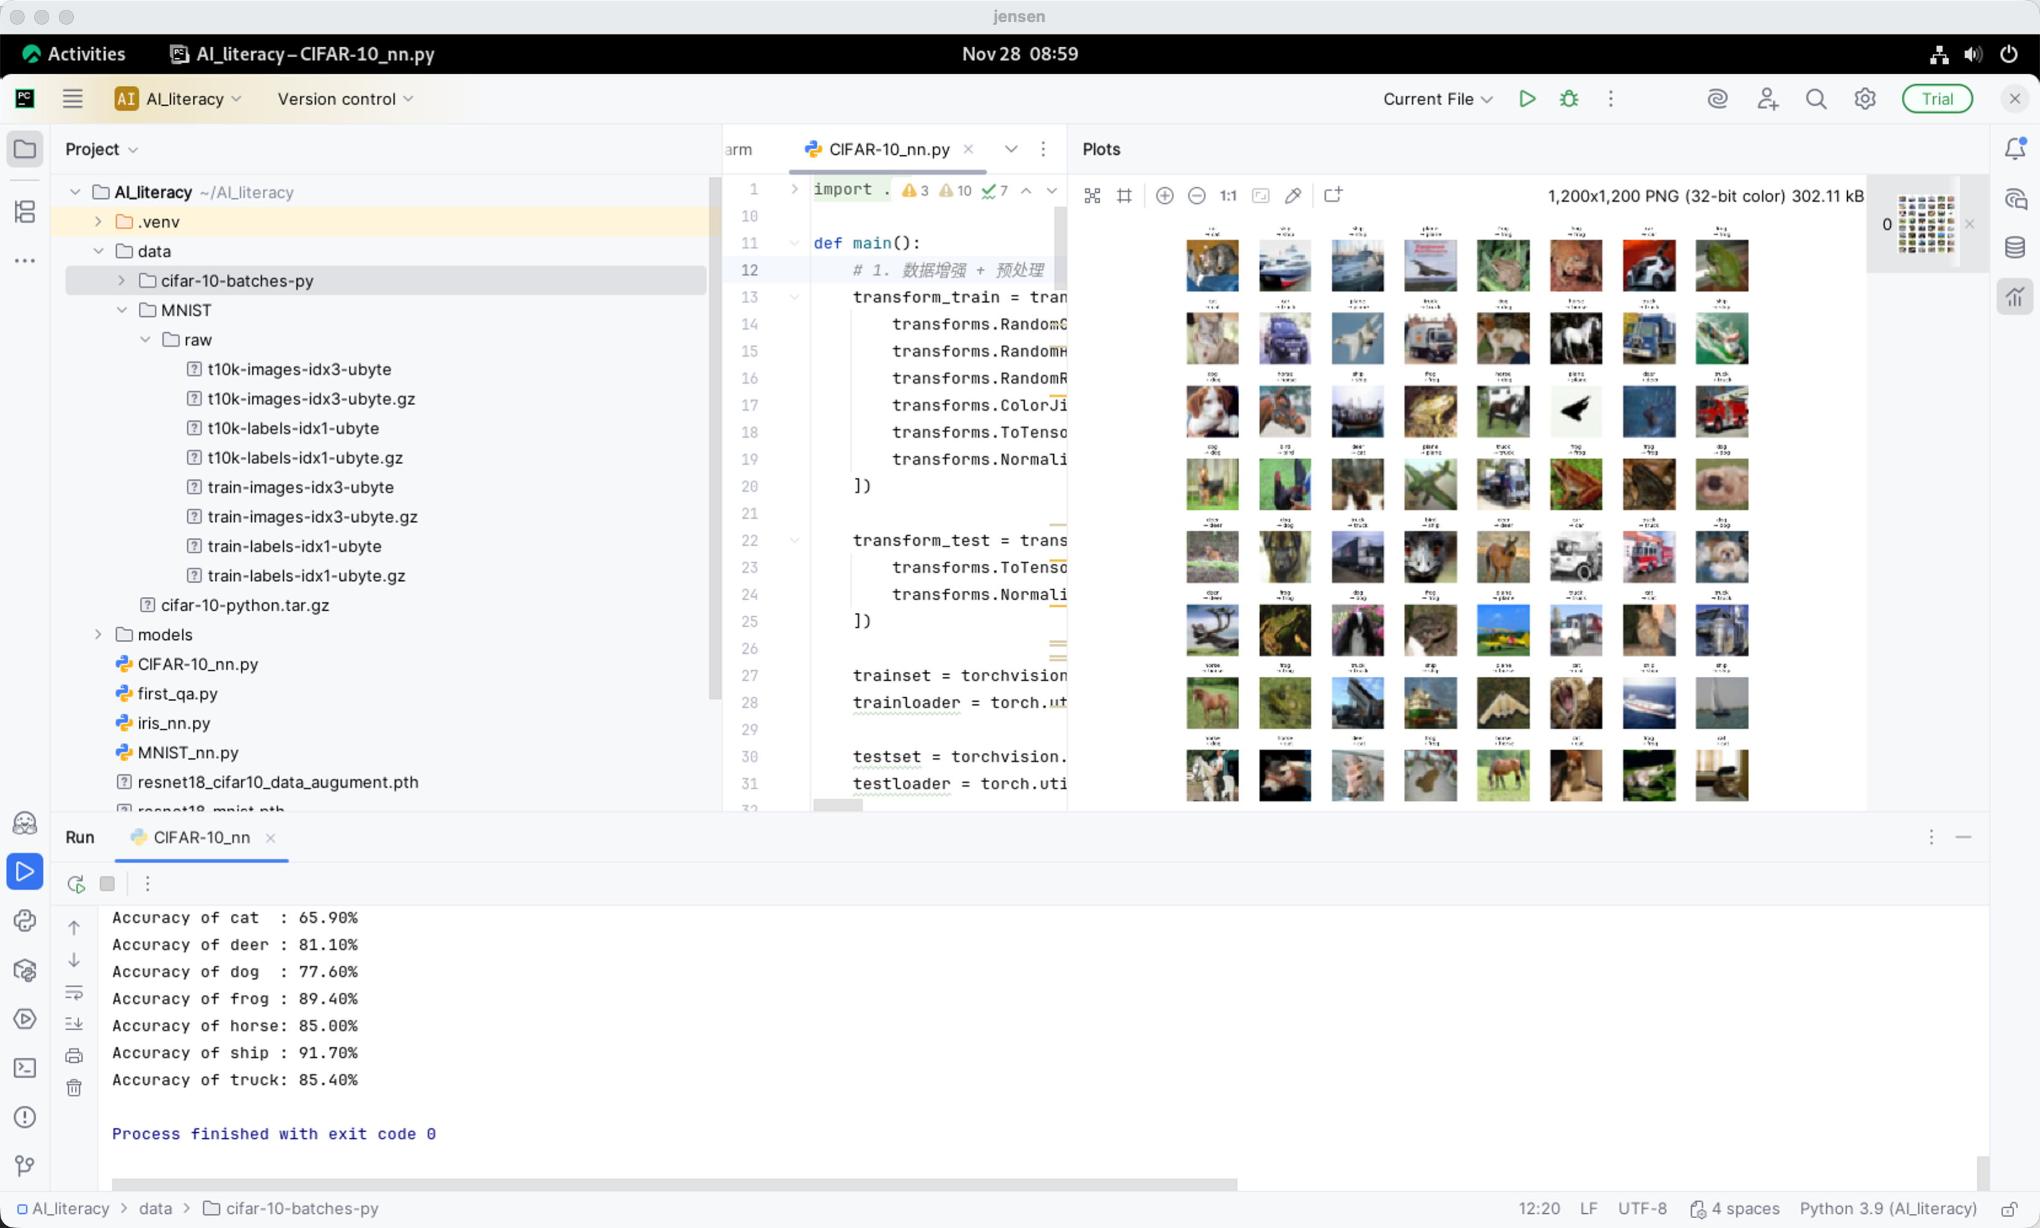Open the main hamburger menu
This screenshot has height=1228, width=2040.
coord(73,98)
